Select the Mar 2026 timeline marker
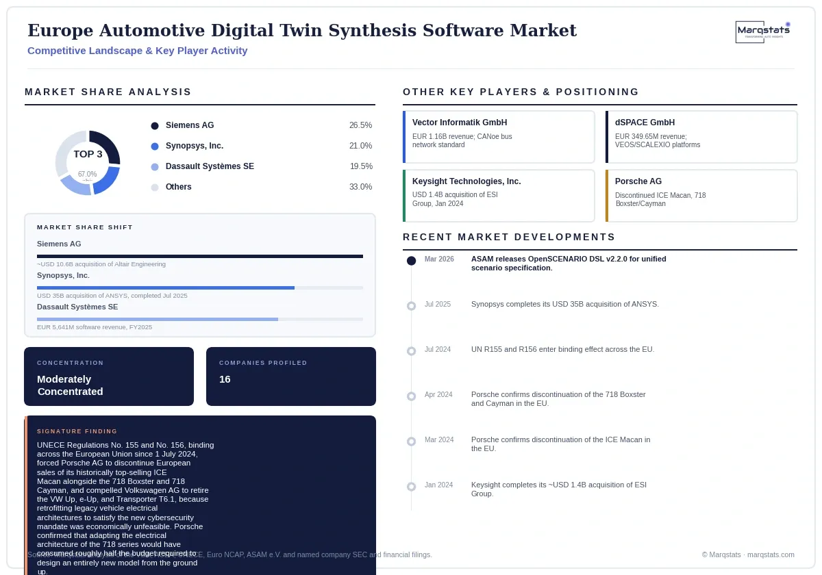Image resolution: width=822 pixels, height=575 pixels. [x=411, y=261]
